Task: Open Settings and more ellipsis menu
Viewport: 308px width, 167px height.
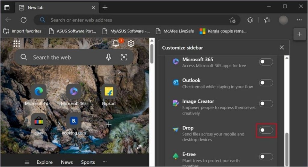Action: pos(299,20)
